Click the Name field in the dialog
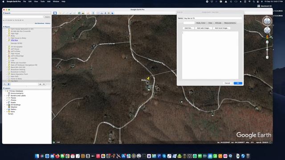 pos(213,18)
